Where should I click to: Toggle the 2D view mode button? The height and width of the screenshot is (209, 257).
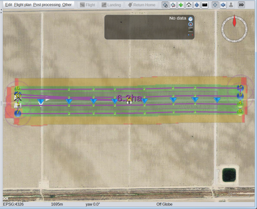(241, 5)
